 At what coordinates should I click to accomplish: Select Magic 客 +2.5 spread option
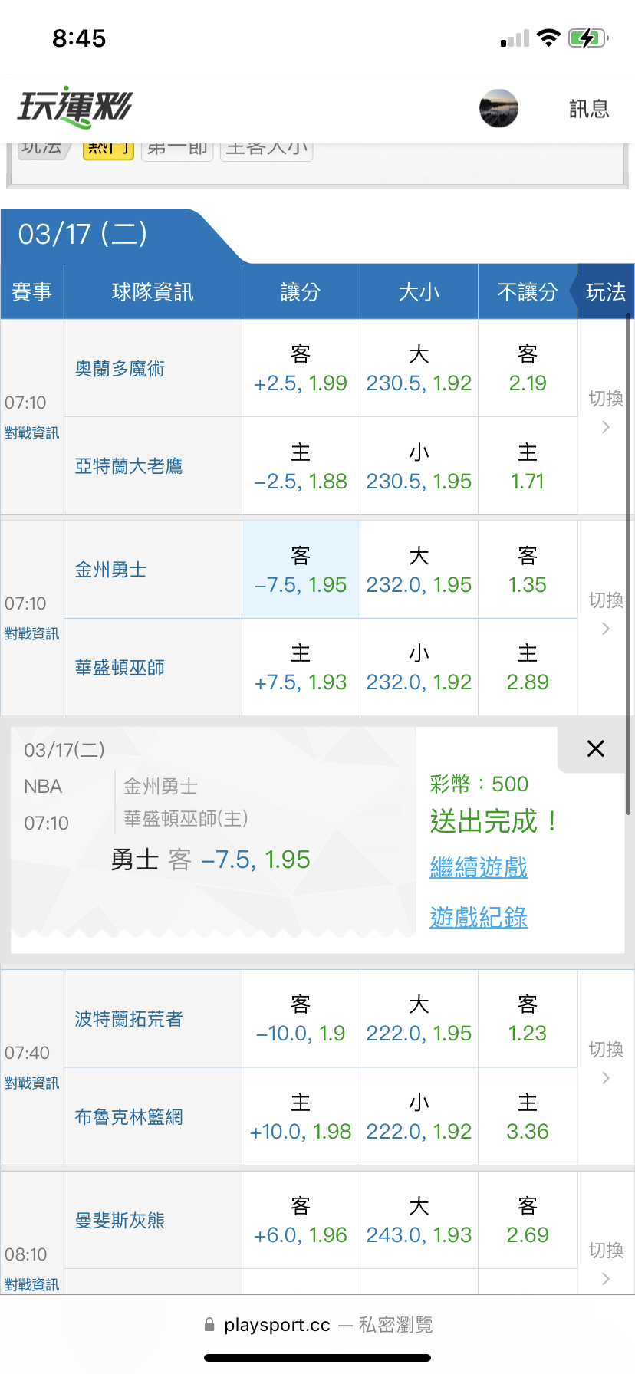click(x=301, y=369)
